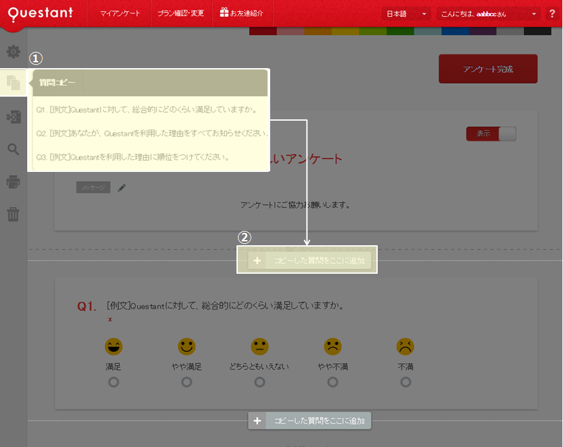Click the 不満 angry face icon
Viewport: 563px width, 447px height.
[x=406, y=346]
